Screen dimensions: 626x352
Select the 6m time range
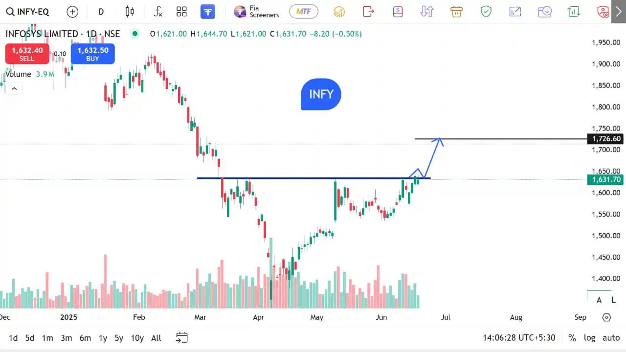pyautogui.click(x=85, y=338)
